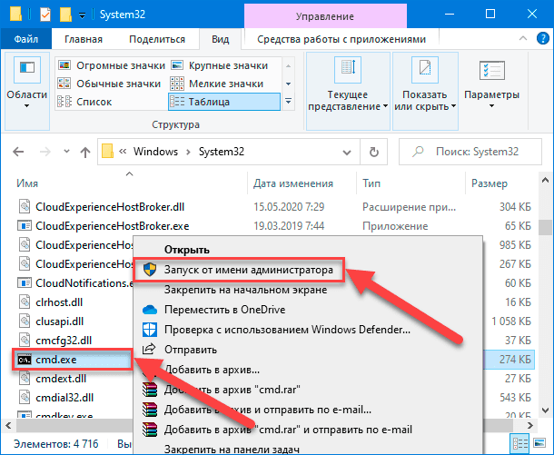
Task: Expand the layout gallery list
Action: pyautogui.click(x=288, y=102)
